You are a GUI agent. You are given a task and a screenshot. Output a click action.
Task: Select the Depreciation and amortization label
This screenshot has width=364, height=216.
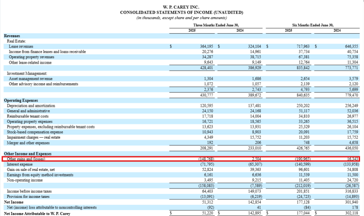pyautogui.click(x=31, y=106)
